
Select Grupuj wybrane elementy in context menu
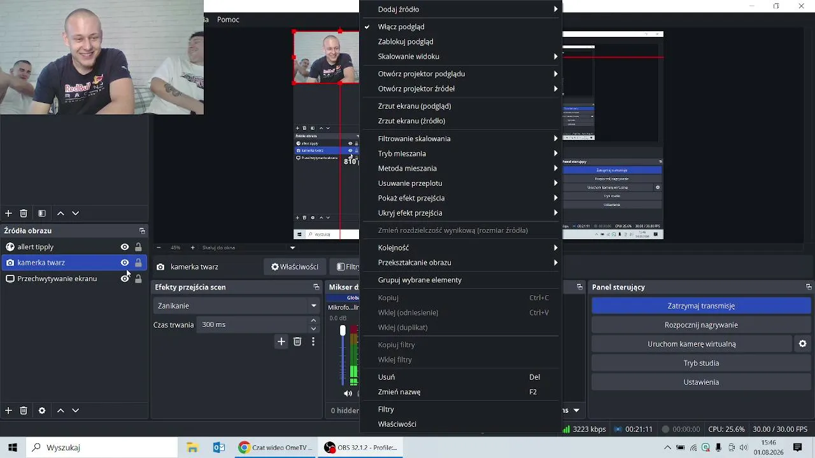461,280
